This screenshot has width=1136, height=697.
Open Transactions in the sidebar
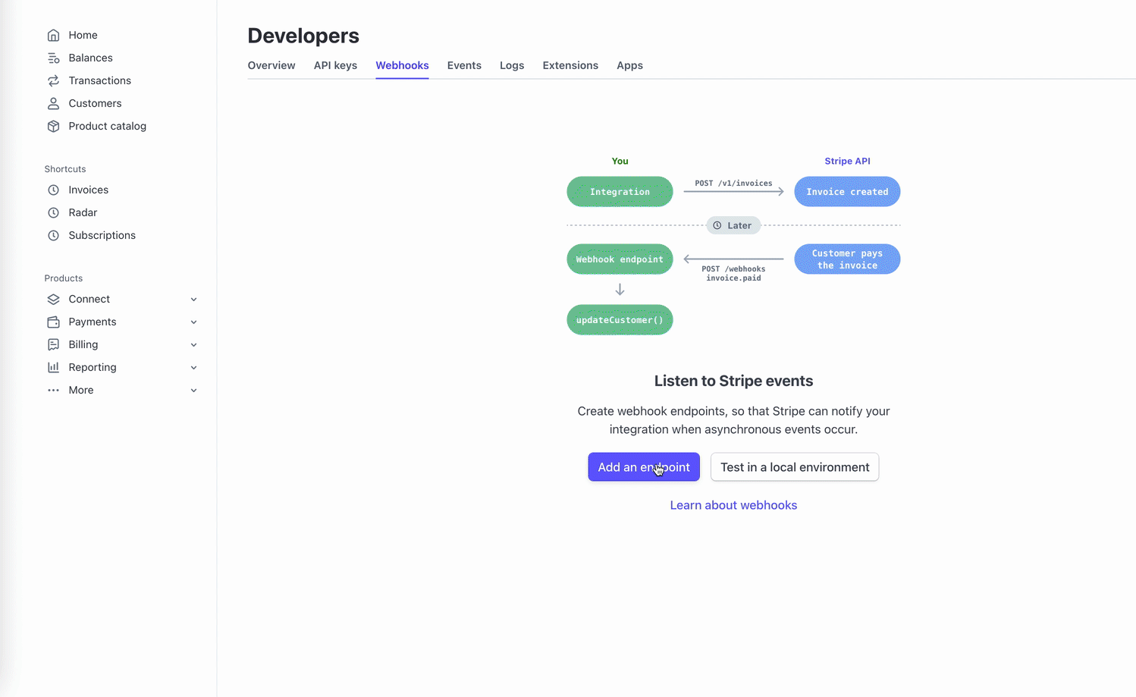99,80
